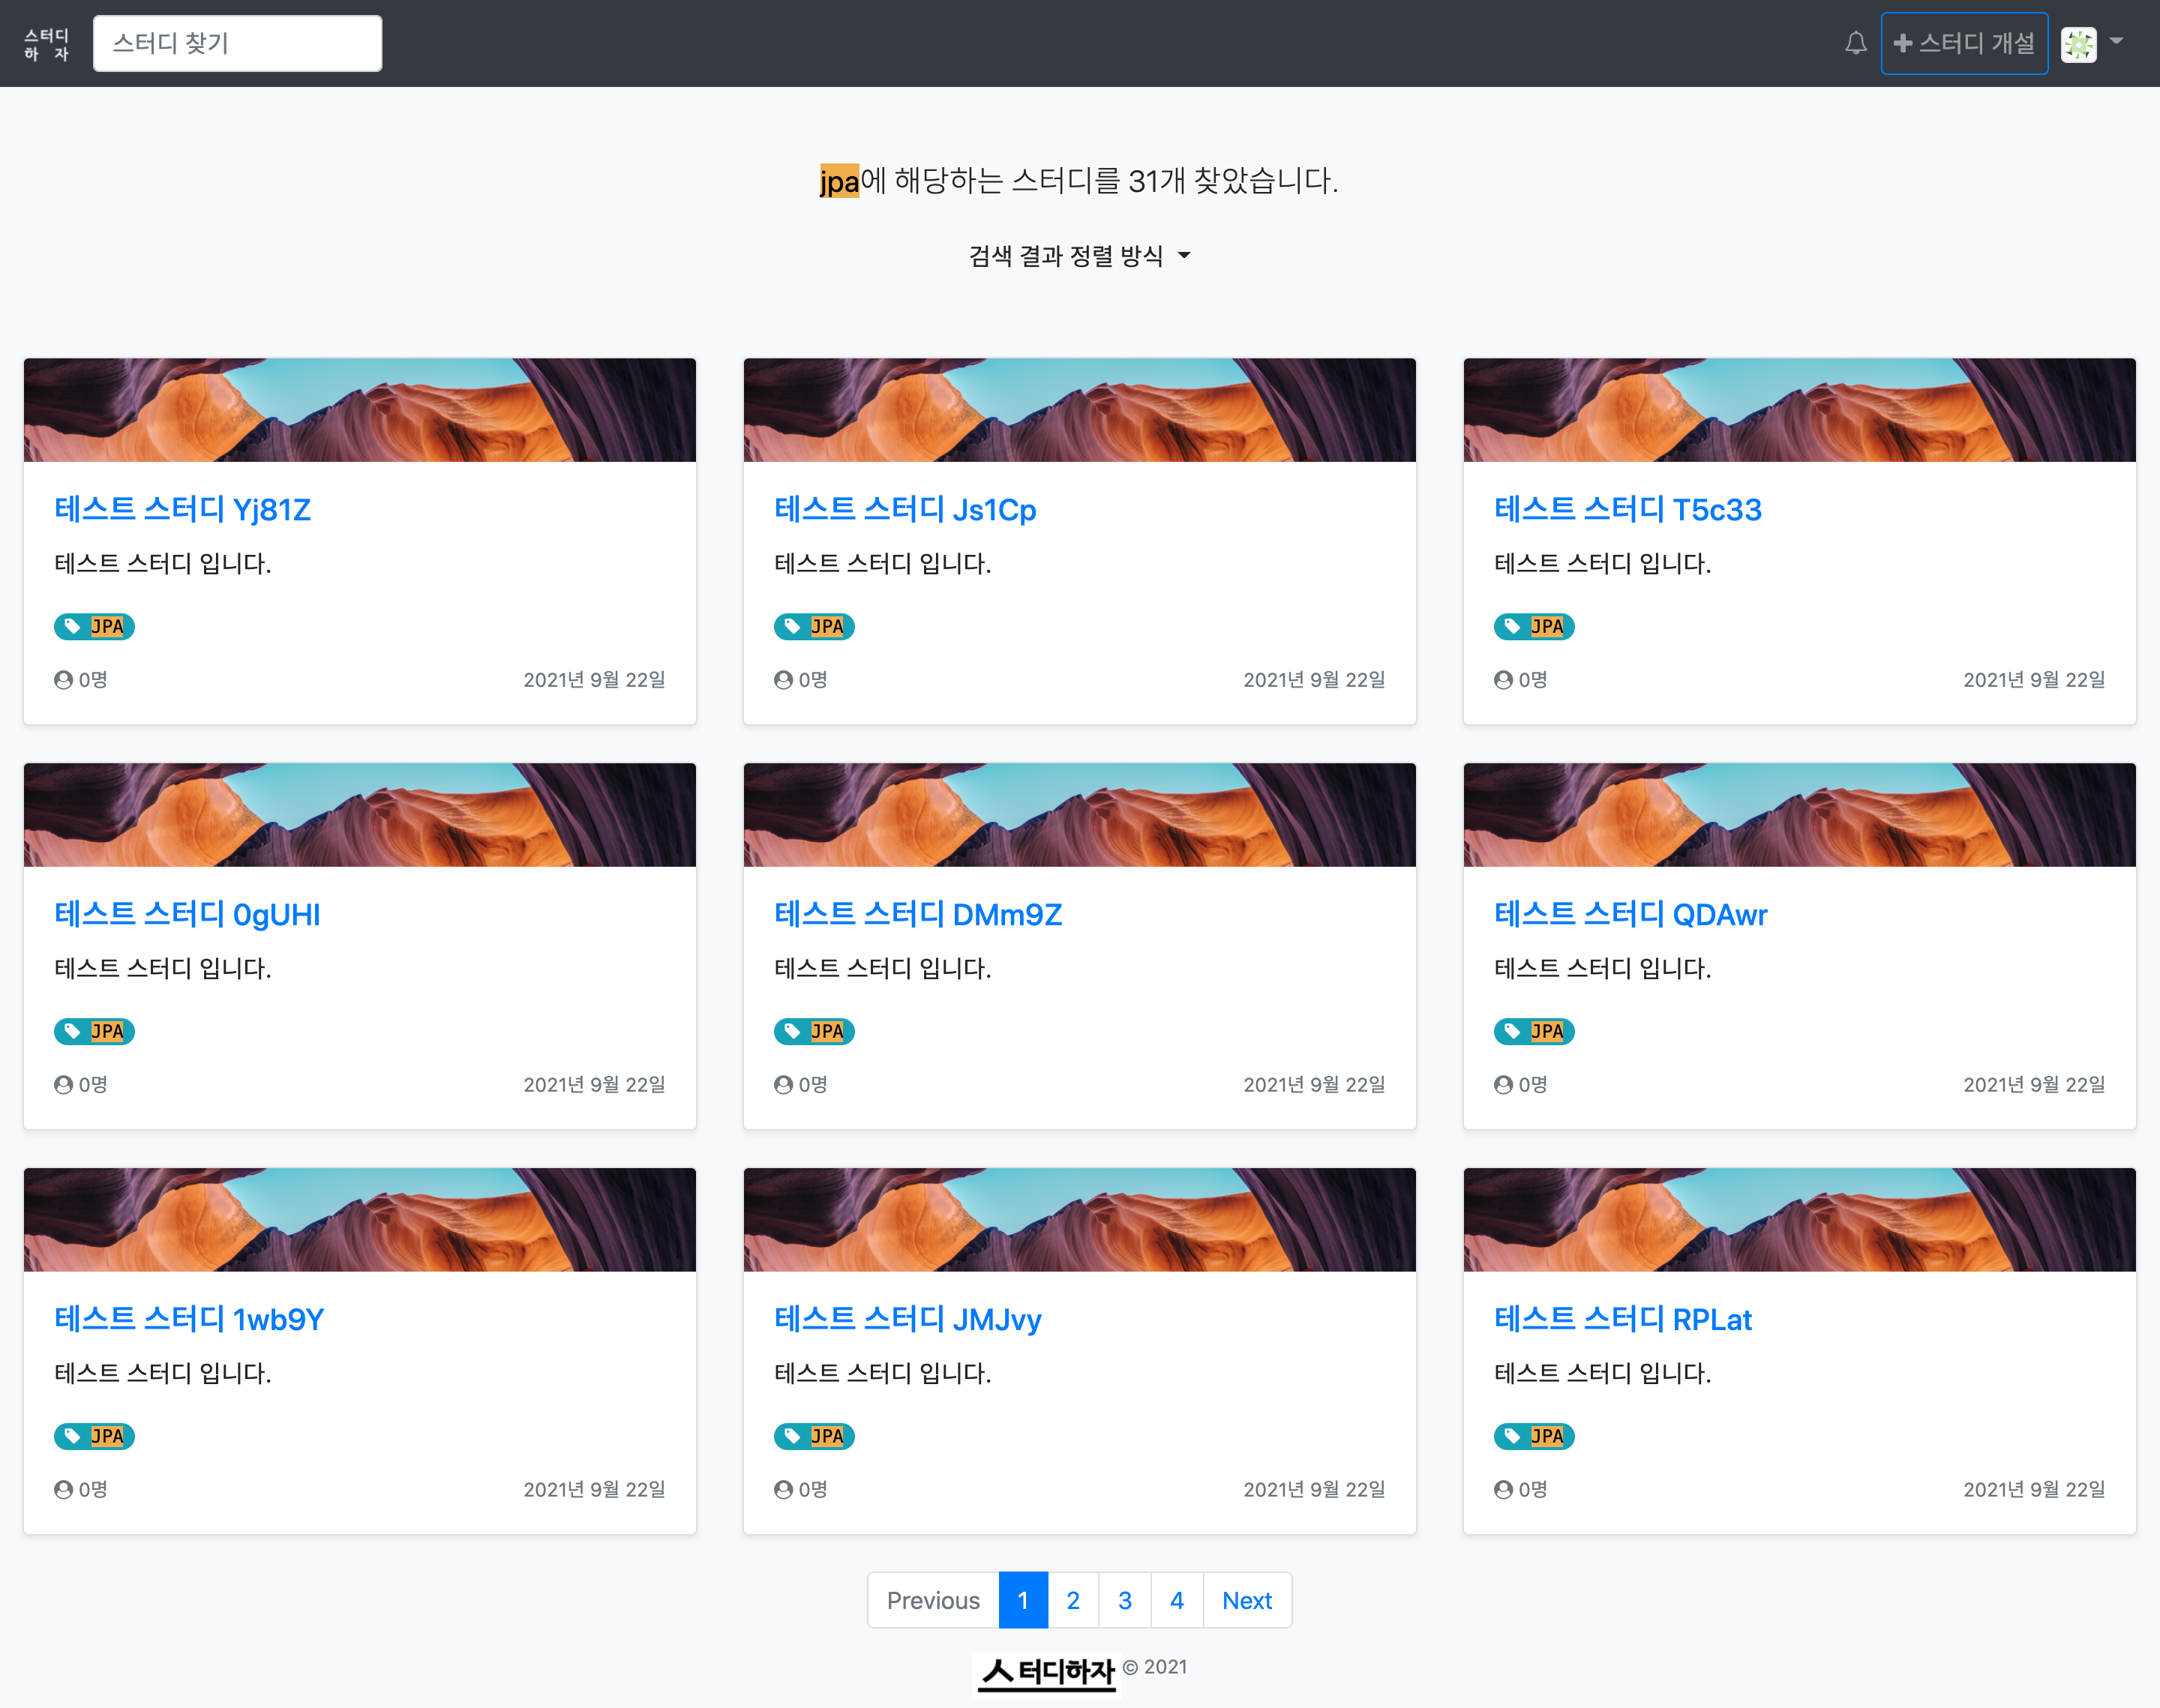This screenshot has height=1708, width=2160.
Task: Click the banner image of Yj81Z card
Action: (360, 410)
